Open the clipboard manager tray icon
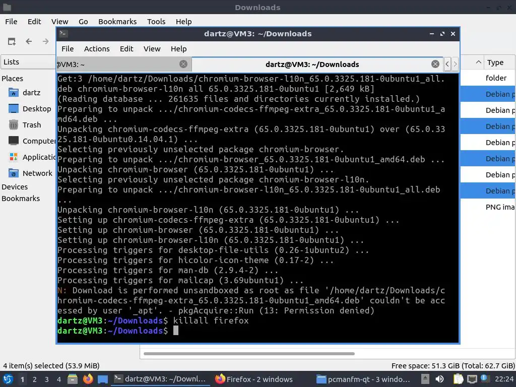 [458, 379]
